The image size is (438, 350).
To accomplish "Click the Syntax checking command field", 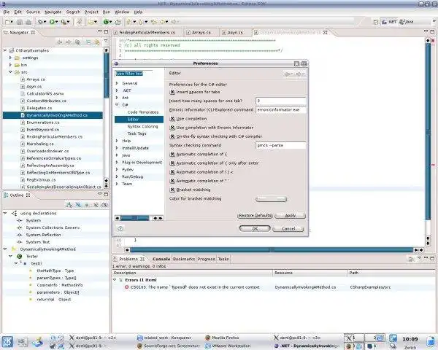I will [x=281, y=145].
